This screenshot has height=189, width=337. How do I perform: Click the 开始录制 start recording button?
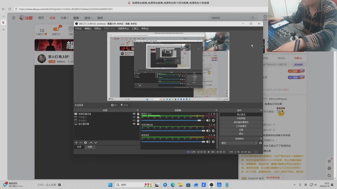point(241,118)
